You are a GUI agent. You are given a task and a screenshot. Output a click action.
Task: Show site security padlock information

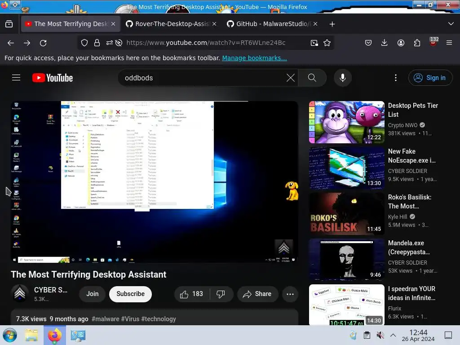[97, 43]
